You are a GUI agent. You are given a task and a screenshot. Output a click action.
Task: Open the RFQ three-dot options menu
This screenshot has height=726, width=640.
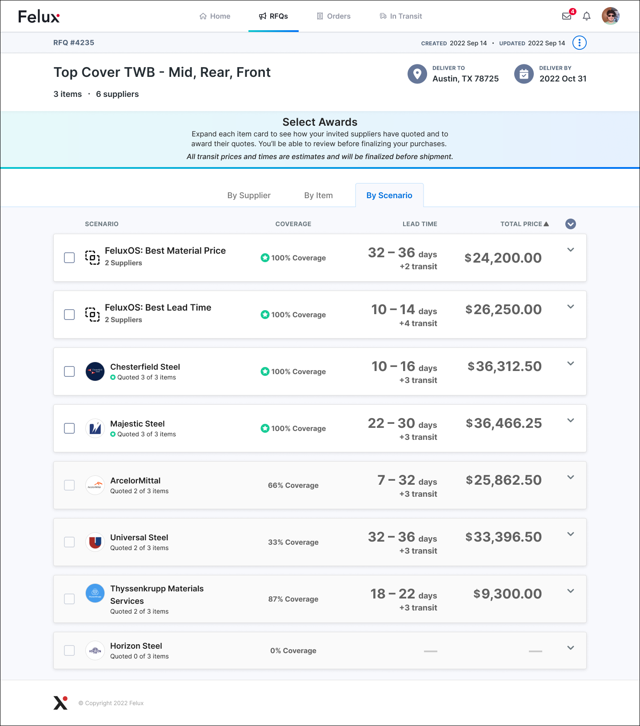580,43
